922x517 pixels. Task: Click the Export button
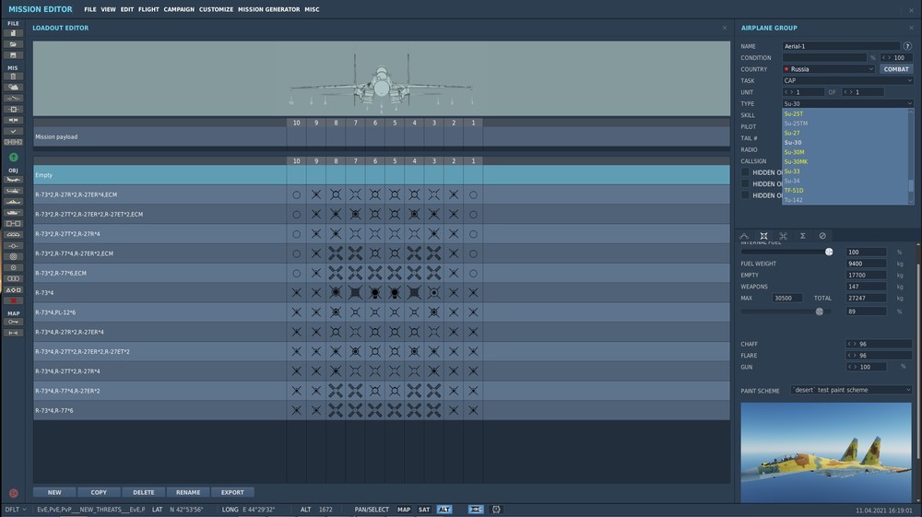click(x=232, y=492)
